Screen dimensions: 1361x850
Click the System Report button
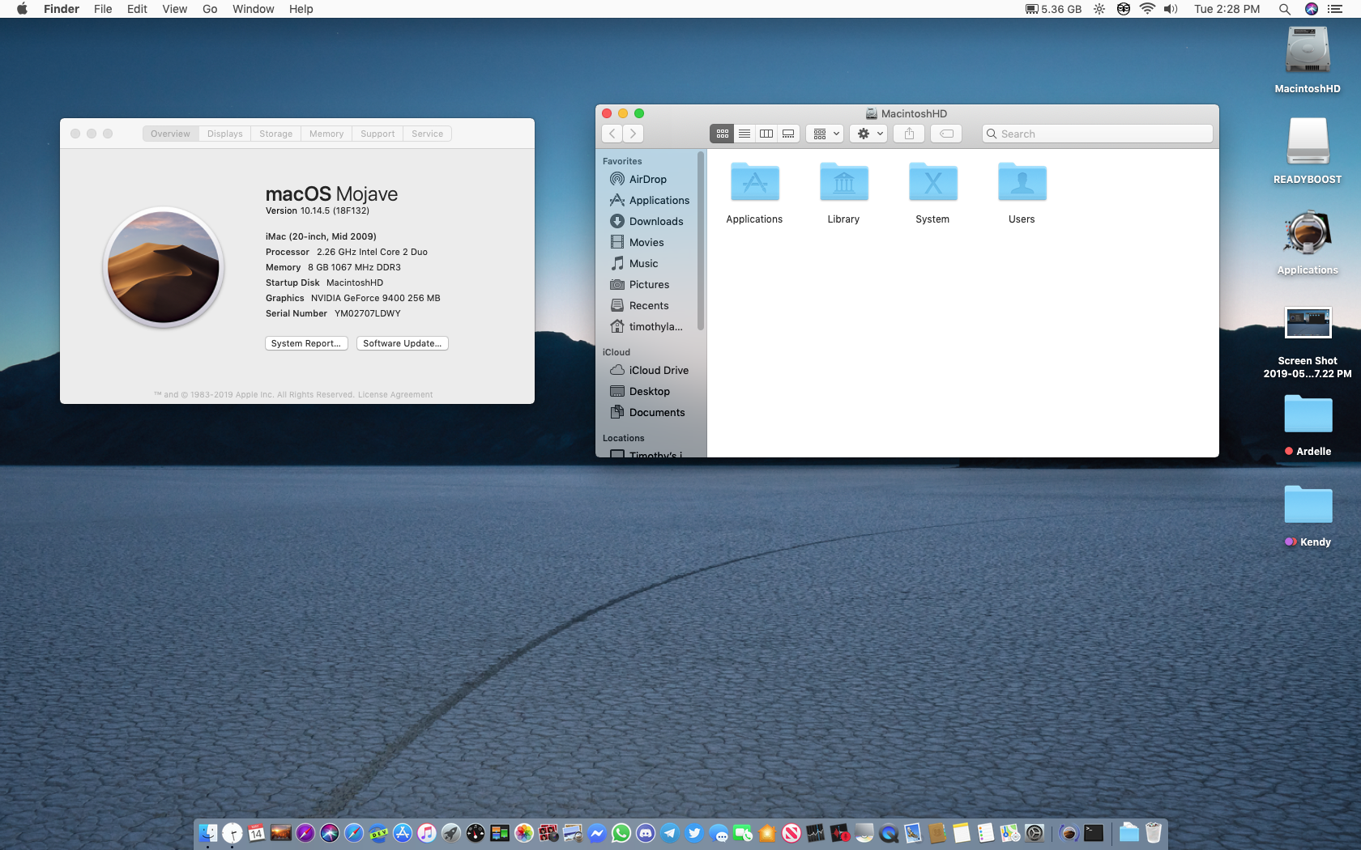tap(306, 343)
